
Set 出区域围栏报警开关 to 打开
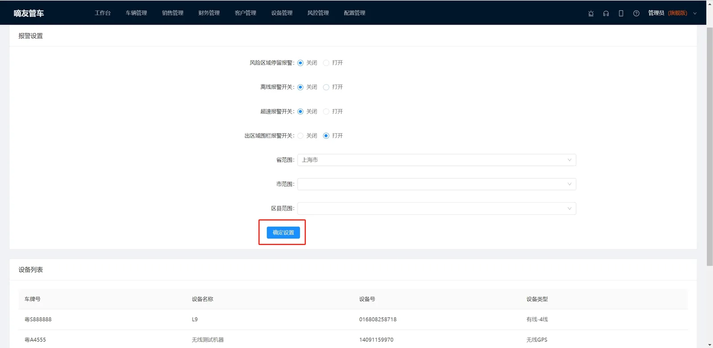[x=326, y=136]
